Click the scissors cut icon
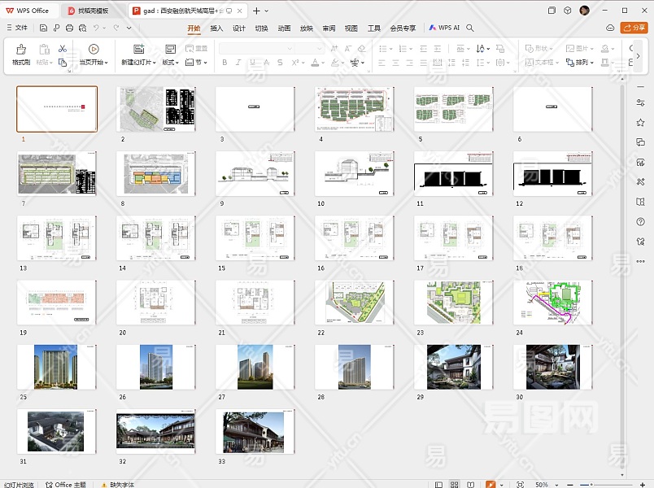Image resolution: width=654 pixels, height=488 pixels. pyautogui.click(x=63, y=49)
